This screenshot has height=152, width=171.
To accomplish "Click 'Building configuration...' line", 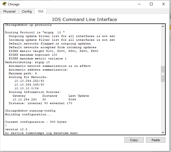I will click(28, 114).
